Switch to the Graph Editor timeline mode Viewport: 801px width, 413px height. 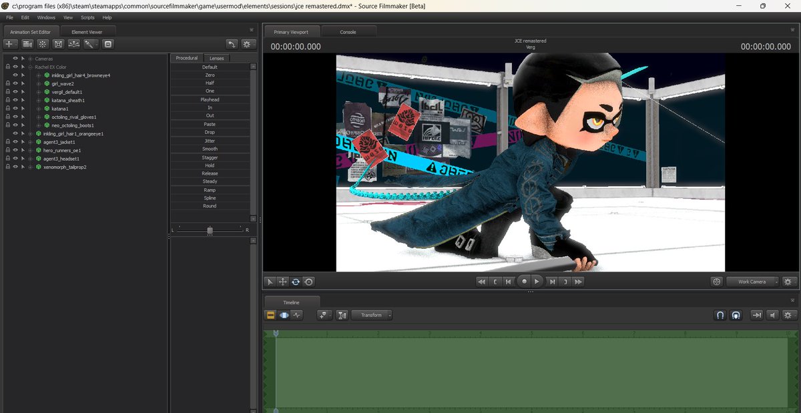pos(296,315)
